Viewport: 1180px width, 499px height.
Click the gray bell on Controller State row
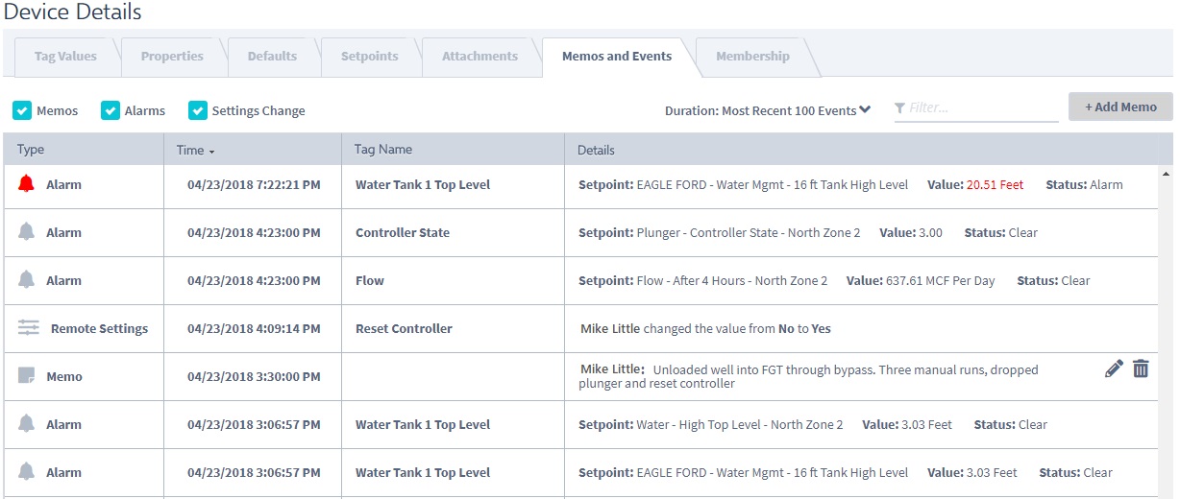[26, 232]
